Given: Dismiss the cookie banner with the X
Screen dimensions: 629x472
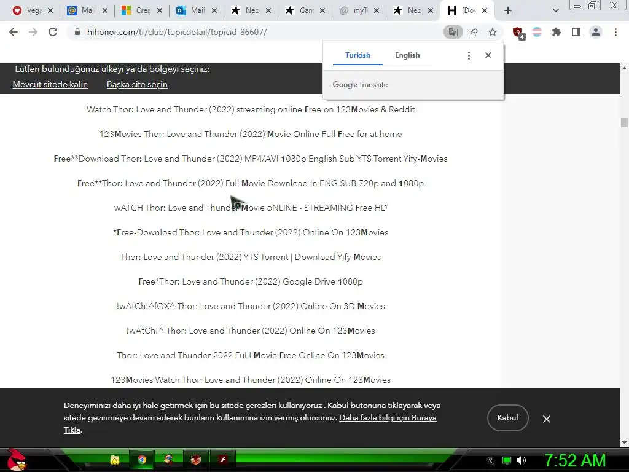Looking at the screenshot, I should point(546,419).
